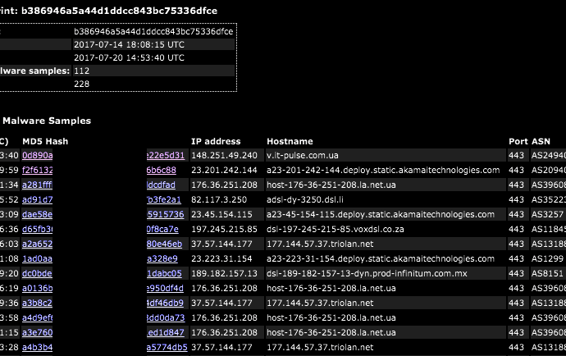The image size is (566, 356).
Task: Click the fingerprint value in the details box
Action: [x=153, y=31]
